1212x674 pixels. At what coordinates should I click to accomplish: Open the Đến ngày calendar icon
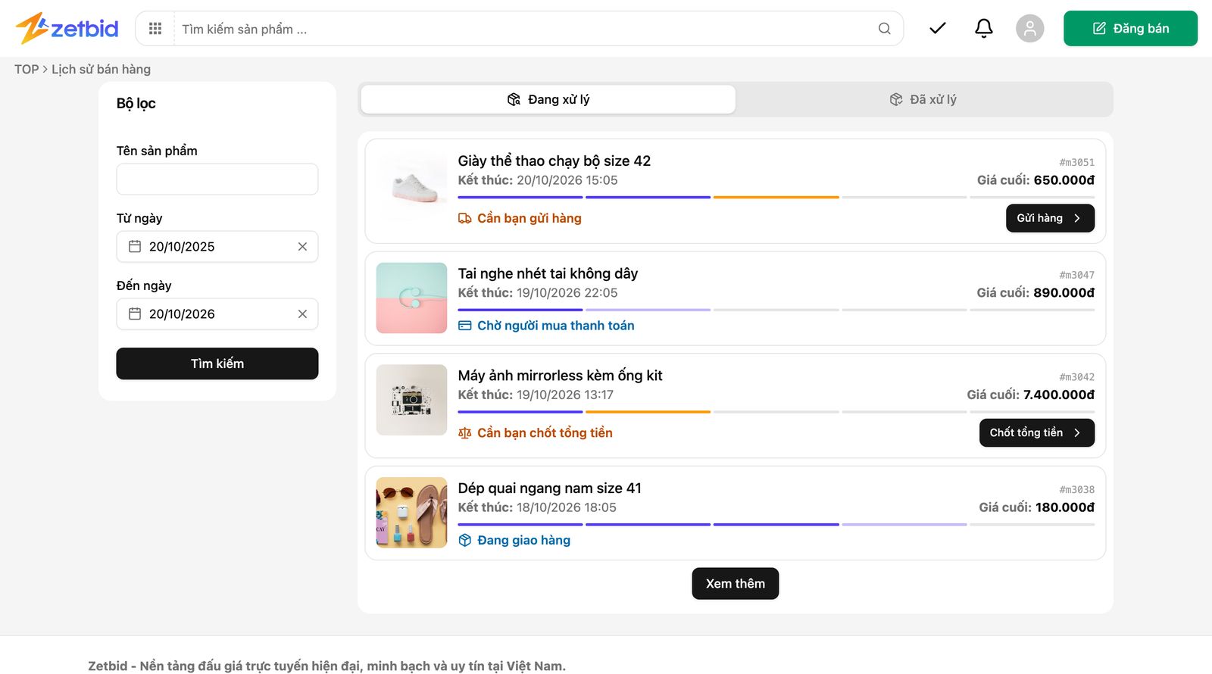pos(135,314)
